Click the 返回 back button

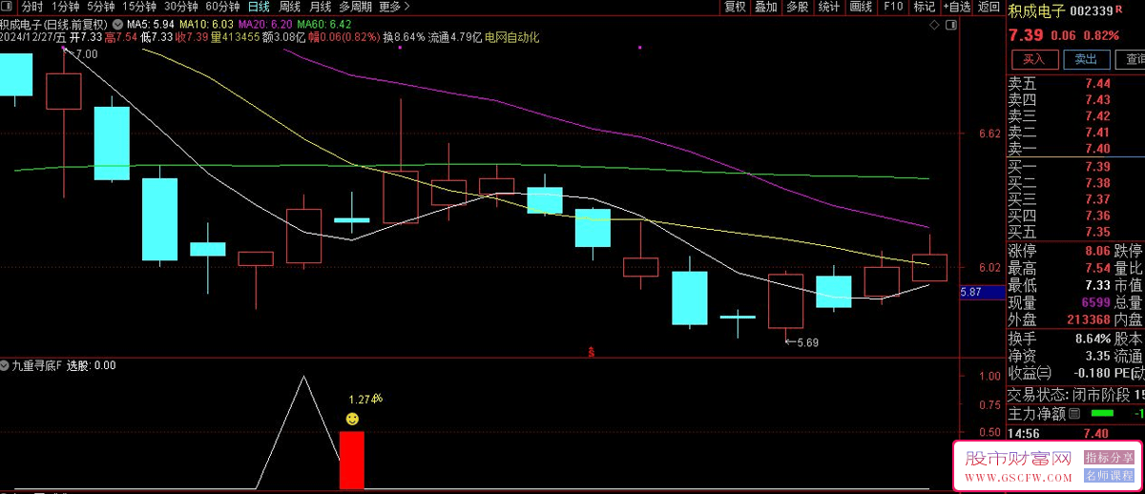[989, 6]
